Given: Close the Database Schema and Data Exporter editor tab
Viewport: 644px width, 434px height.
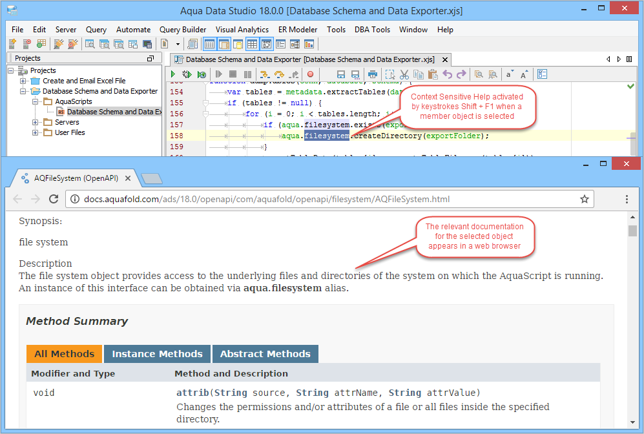Looking at the screenshot, I should point(445,59).
